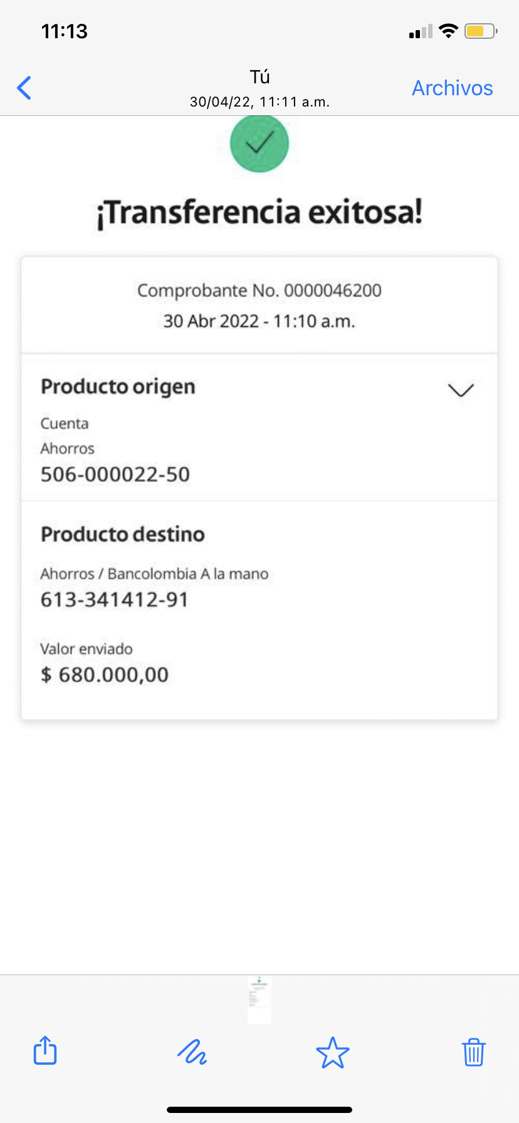Tap the amount $ 680.000,00

105,675
